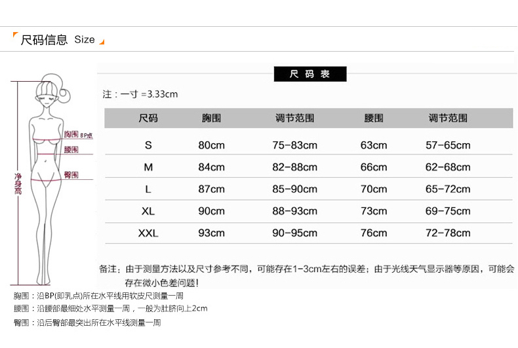Click the 胸围 column header in table

coord(211,118)
